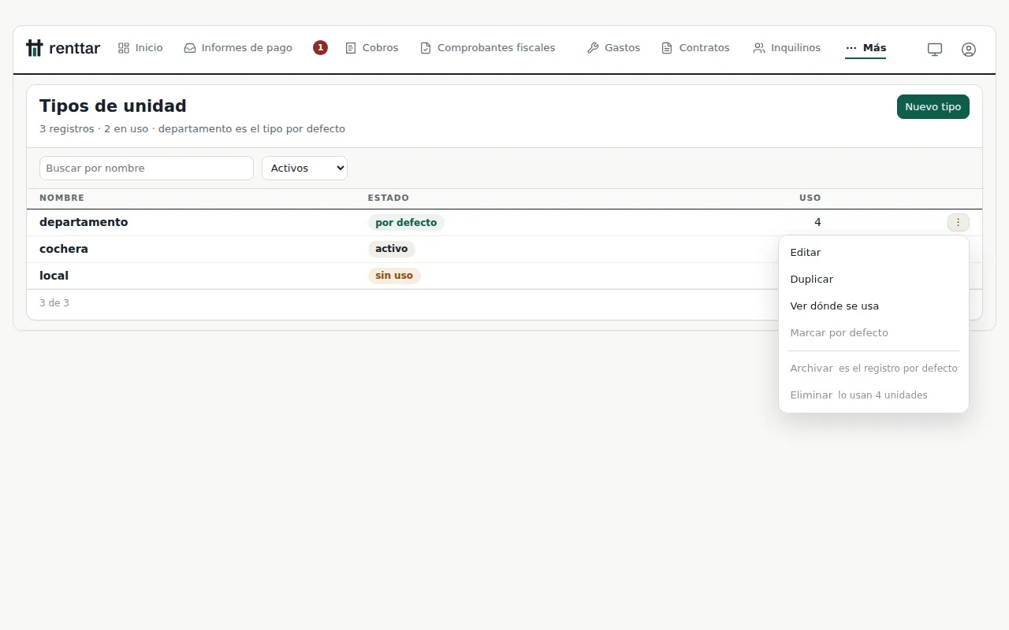Click the renttar logo icon
1009x630 pixels.
34,48
